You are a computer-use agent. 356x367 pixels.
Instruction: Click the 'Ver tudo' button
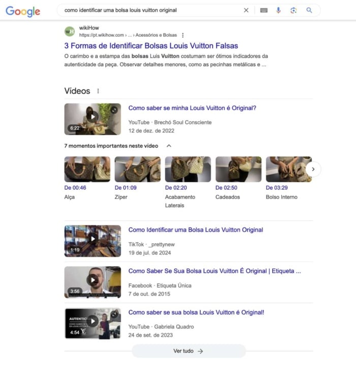tap(189, 351)
